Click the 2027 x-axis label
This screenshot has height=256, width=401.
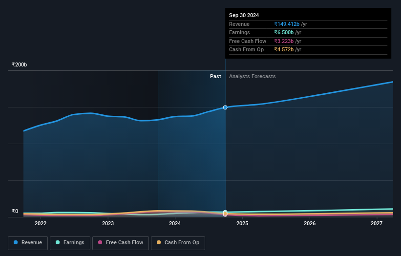pos(377,223)
